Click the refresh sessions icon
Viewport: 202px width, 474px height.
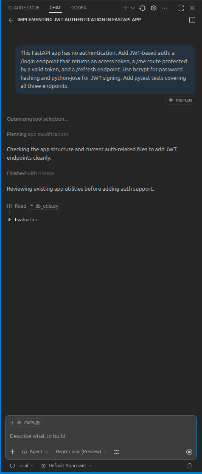pyautogui.click(x=143, y=8)
